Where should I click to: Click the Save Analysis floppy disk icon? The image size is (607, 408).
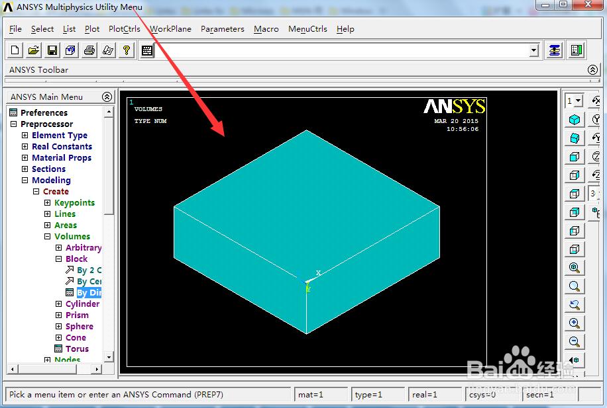[52, 50]
